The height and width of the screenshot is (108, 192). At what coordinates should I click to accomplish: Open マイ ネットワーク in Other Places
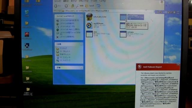[65, 60]
